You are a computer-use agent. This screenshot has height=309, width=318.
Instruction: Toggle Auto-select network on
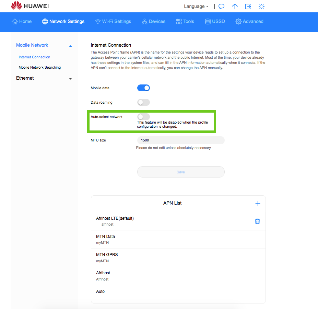pyautogui.click(x=143, y=117)
